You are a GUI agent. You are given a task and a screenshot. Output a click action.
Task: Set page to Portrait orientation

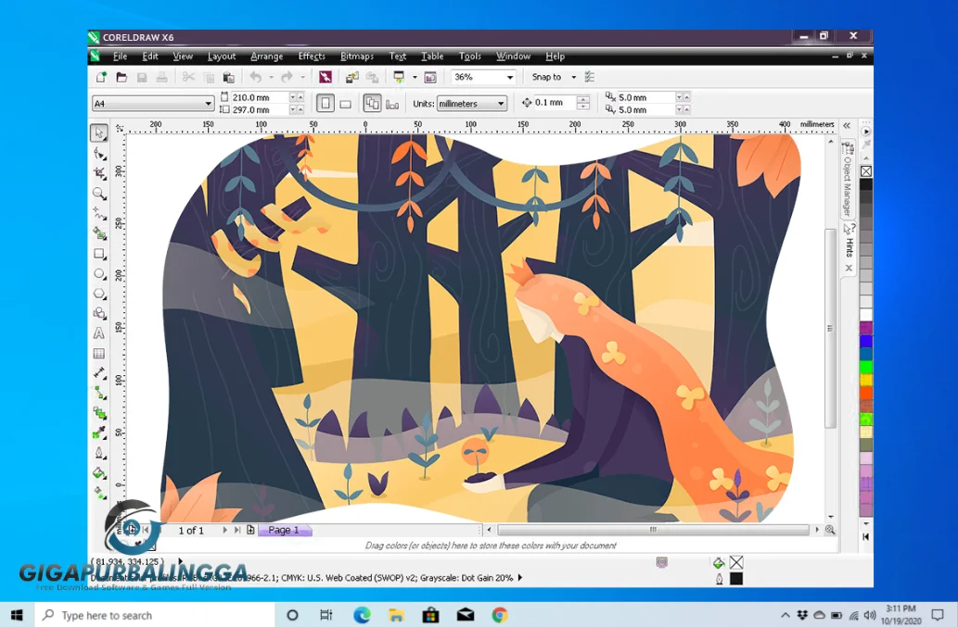(325, 103)
